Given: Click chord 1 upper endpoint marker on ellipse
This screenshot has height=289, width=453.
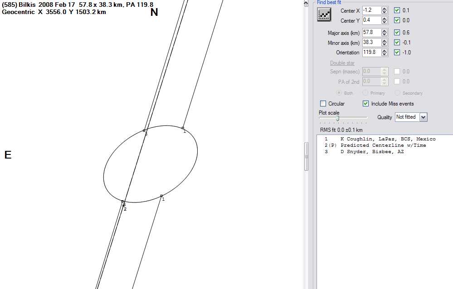Looking at the screenshot, I should click(183, 128).
